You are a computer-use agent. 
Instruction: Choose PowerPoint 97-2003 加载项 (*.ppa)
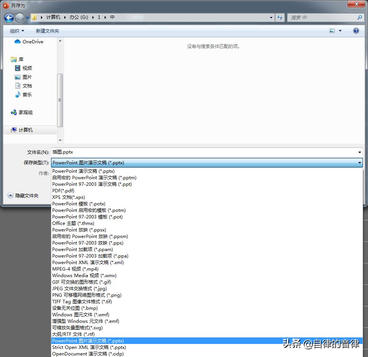click(207, 256)
